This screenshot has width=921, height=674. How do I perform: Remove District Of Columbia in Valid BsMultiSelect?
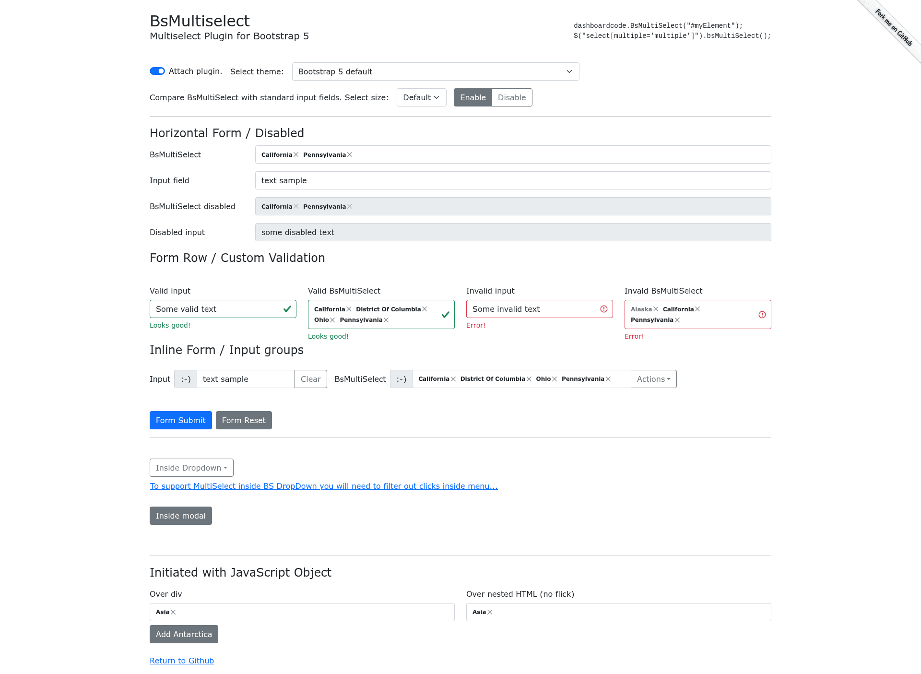(x=425, y=309)
